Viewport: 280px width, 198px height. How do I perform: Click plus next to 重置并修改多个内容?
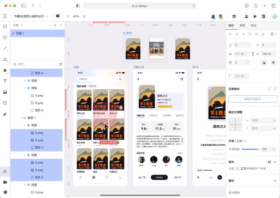tap(237, 168)
